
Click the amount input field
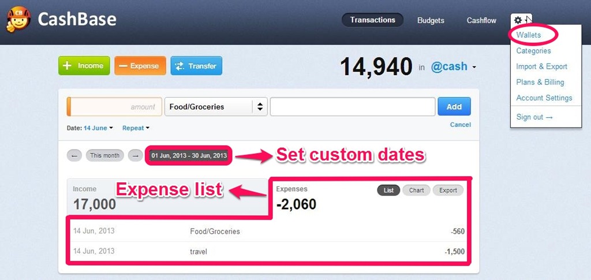pos(115,107)
